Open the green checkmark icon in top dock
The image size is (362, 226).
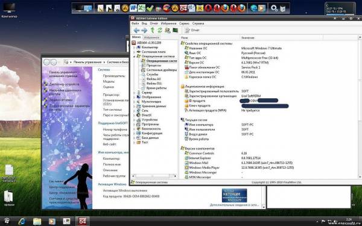(x=150, y=8)
